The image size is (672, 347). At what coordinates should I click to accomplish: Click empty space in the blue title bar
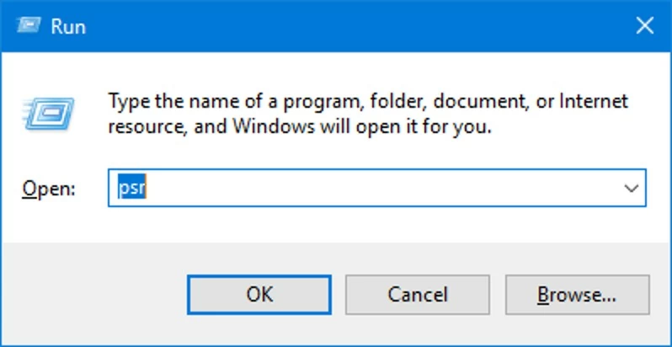(x=337, y=25)
